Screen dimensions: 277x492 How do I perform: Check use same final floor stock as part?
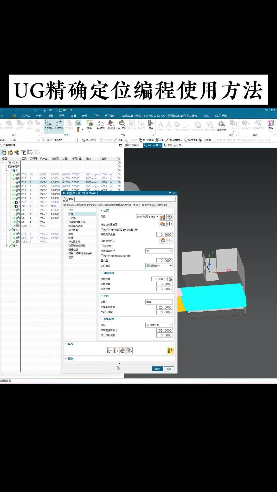click(102, 230)
